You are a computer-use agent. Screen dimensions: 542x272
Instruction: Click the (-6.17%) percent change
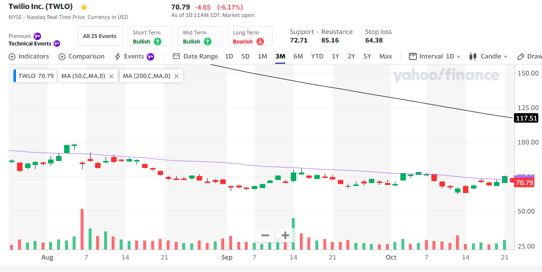pyautogui.click(x=230, y=7)
